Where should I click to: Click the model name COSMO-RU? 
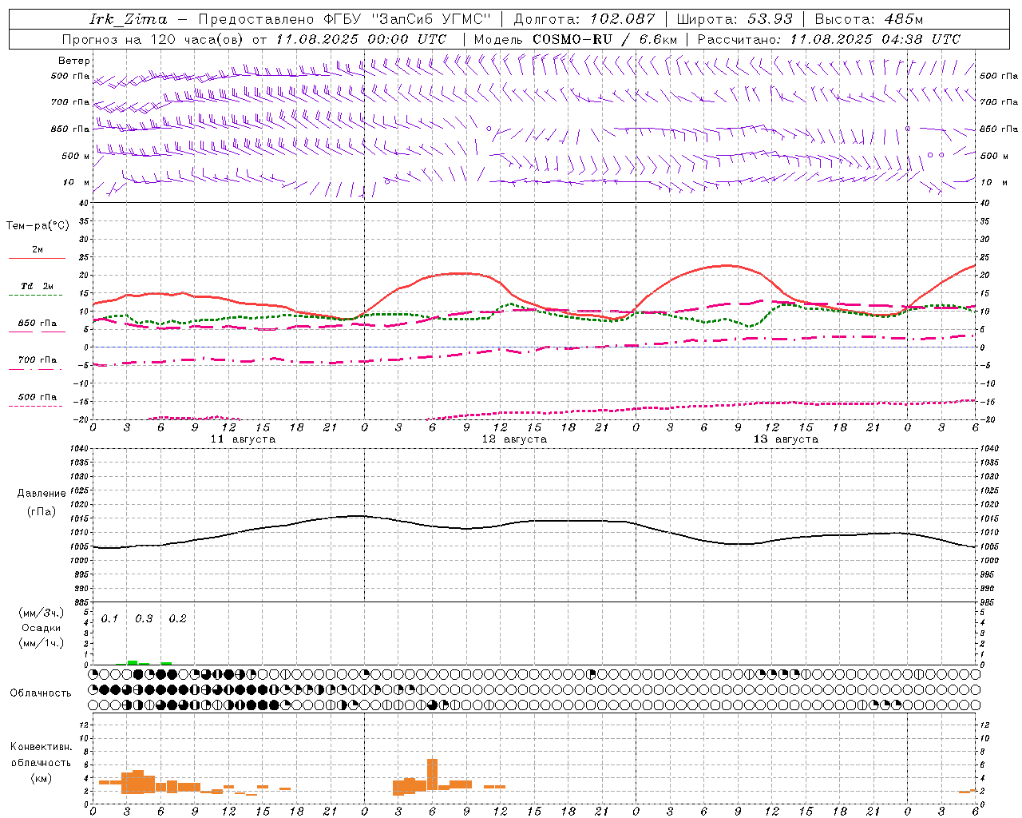point(572,39)
